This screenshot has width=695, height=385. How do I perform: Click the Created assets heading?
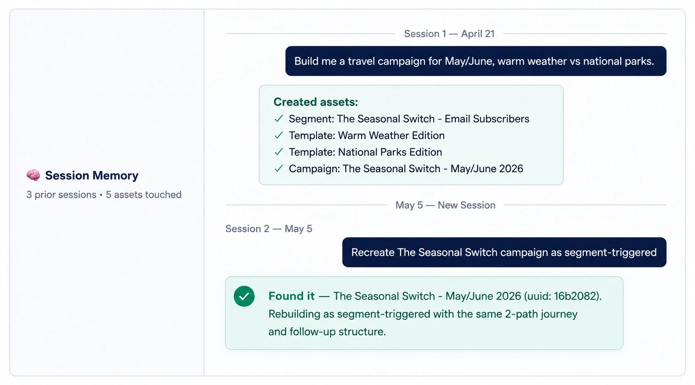point(316,102)
